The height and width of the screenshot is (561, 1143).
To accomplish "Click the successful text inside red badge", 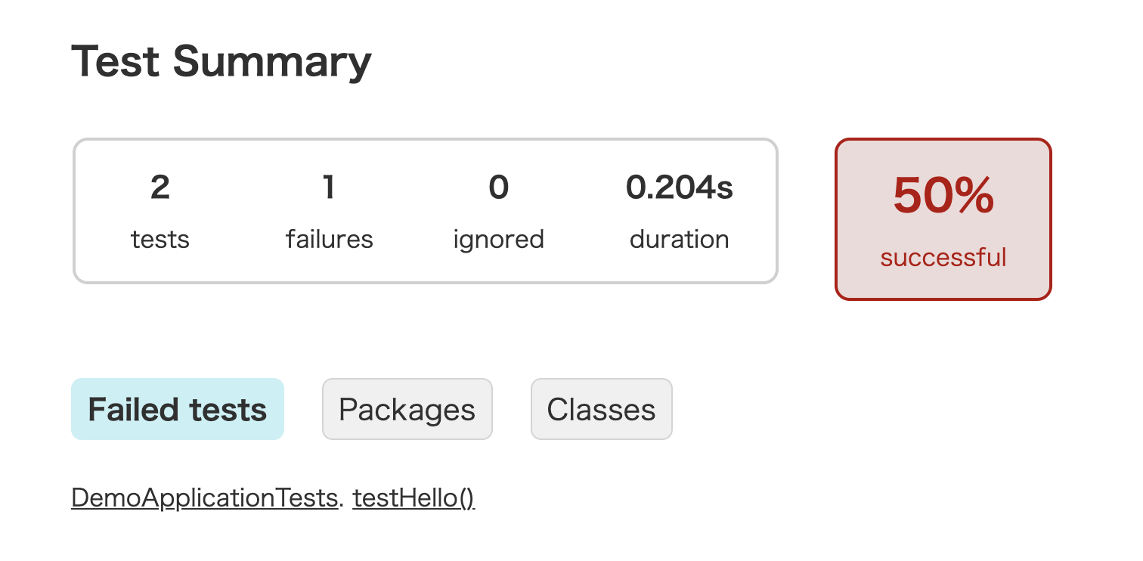I will click(x=942, y=257).
